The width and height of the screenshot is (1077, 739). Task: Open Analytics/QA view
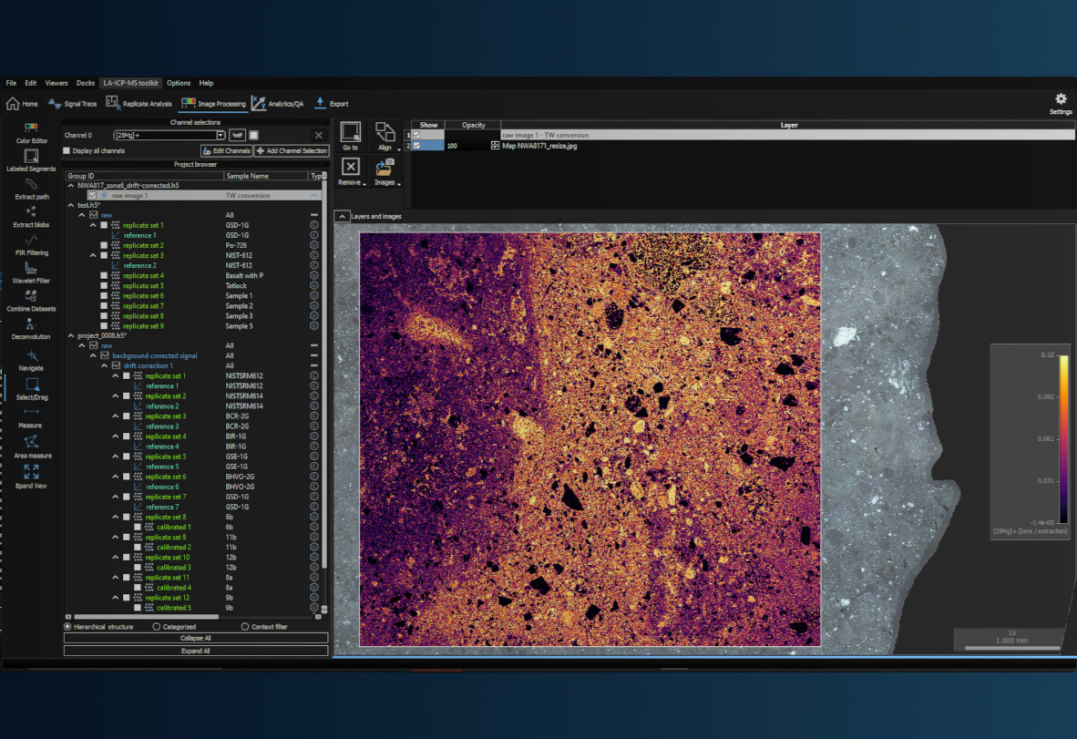point(278,104)
